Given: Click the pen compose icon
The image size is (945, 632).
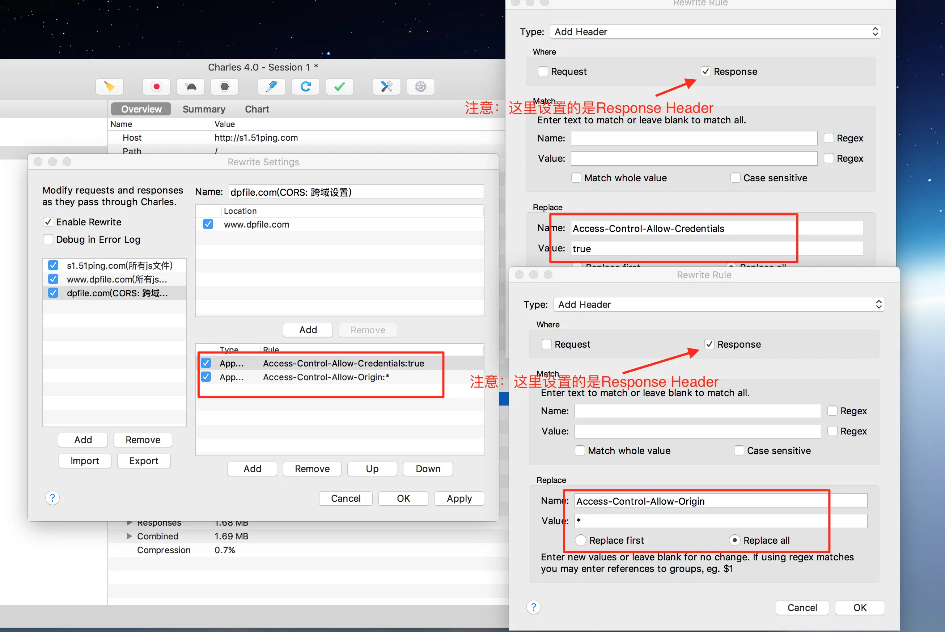Looking at the screenshot, I should pyautogui.click(x=272, y=86).
